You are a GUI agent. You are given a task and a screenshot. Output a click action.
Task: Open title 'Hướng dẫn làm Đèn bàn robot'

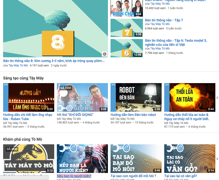pos(133,115)
